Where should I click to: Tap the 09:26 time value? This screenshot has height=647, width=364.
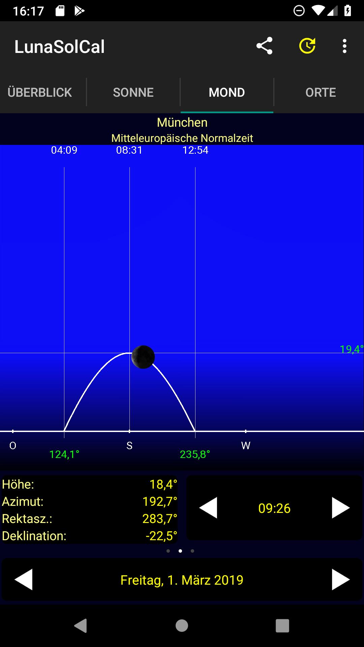[x=274, y=508]
